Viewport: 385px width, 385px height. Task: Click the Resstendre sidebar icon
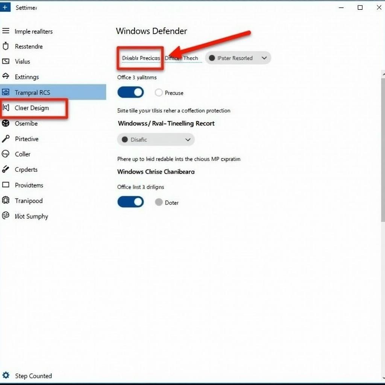pyautogui.click(x=5, y=46)
